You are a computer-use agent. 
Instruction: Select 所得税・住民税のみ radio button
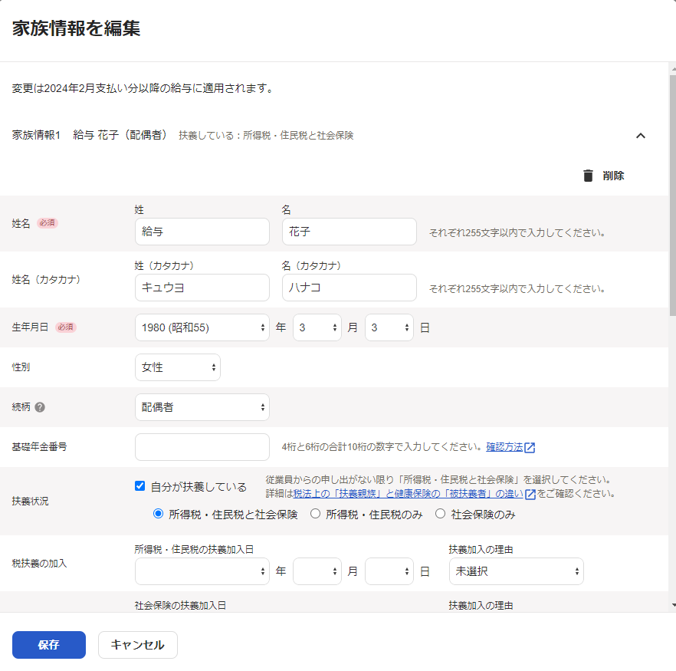(x=316, y=514)
